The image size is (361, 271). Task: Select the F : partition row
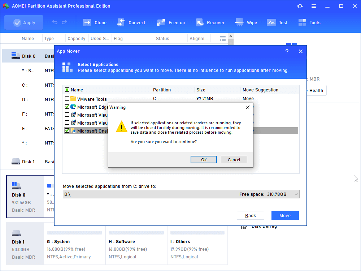(x=28, y=114)
